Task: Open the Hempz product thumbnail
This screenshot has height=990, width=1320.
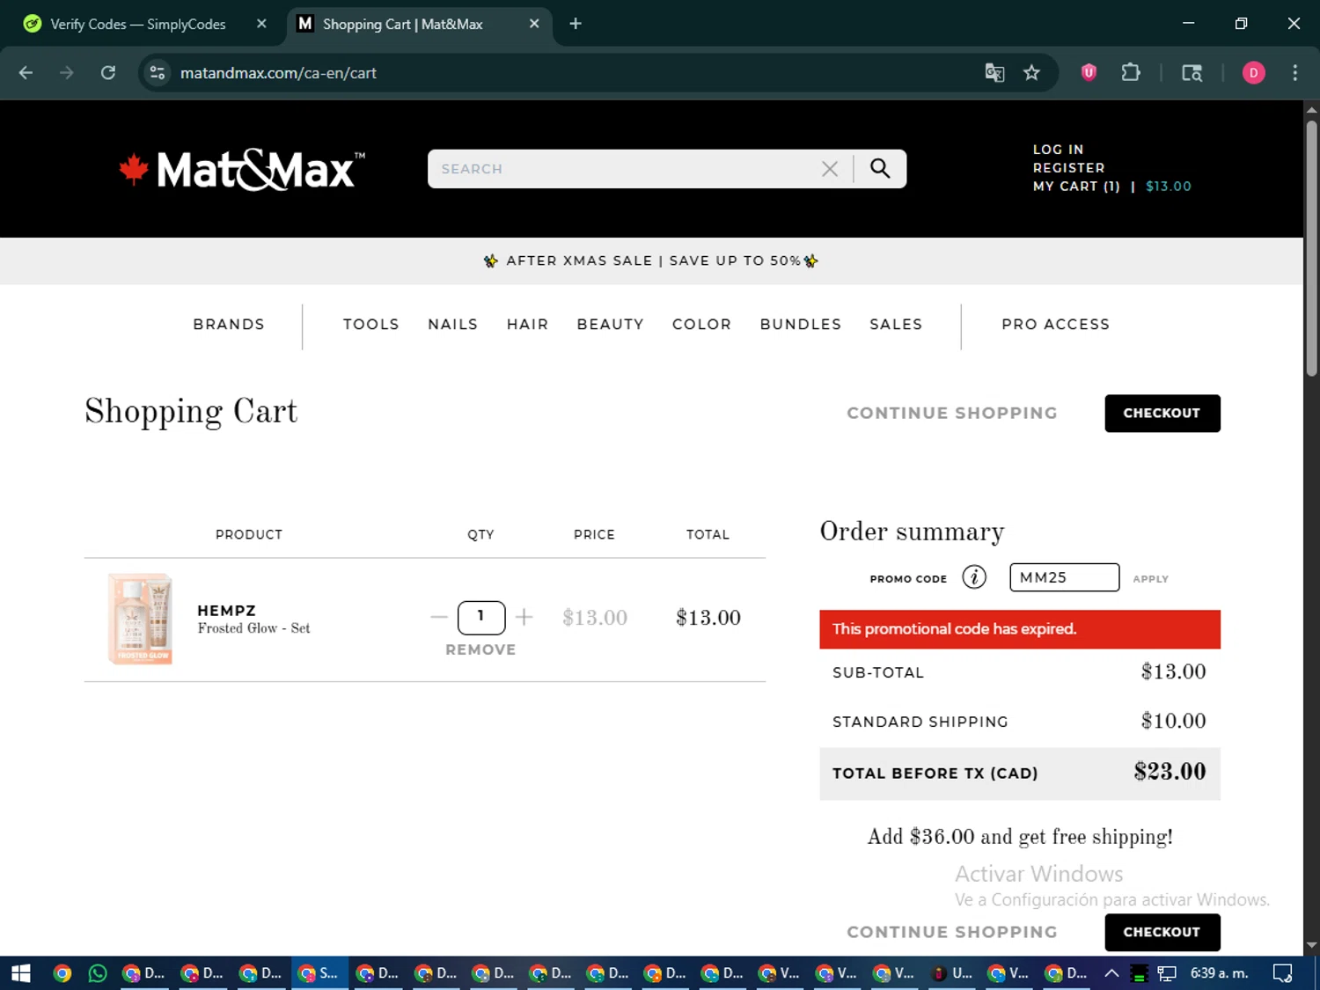Action: pos(140,619)
